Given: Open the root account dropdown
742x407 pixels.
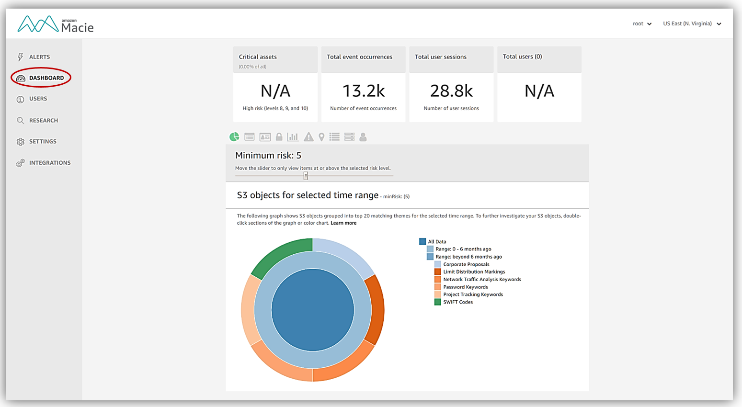Looking at the screenshot, I should [642, 23].
